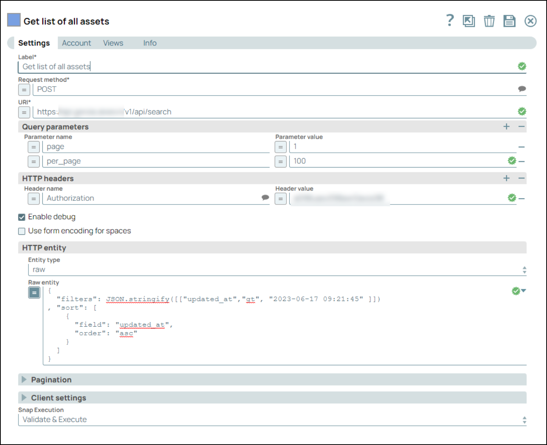Expand the Pagination section
Screen dimensions: 547x445
24,380
